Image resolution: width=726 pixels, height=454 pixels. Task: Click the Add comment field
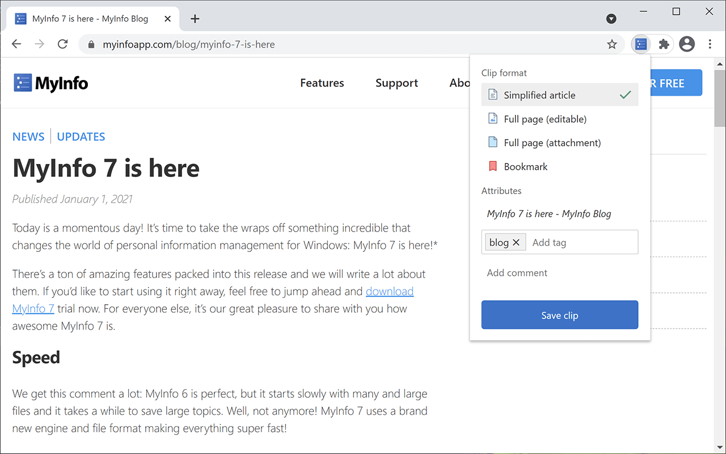(x=560, y=273)
